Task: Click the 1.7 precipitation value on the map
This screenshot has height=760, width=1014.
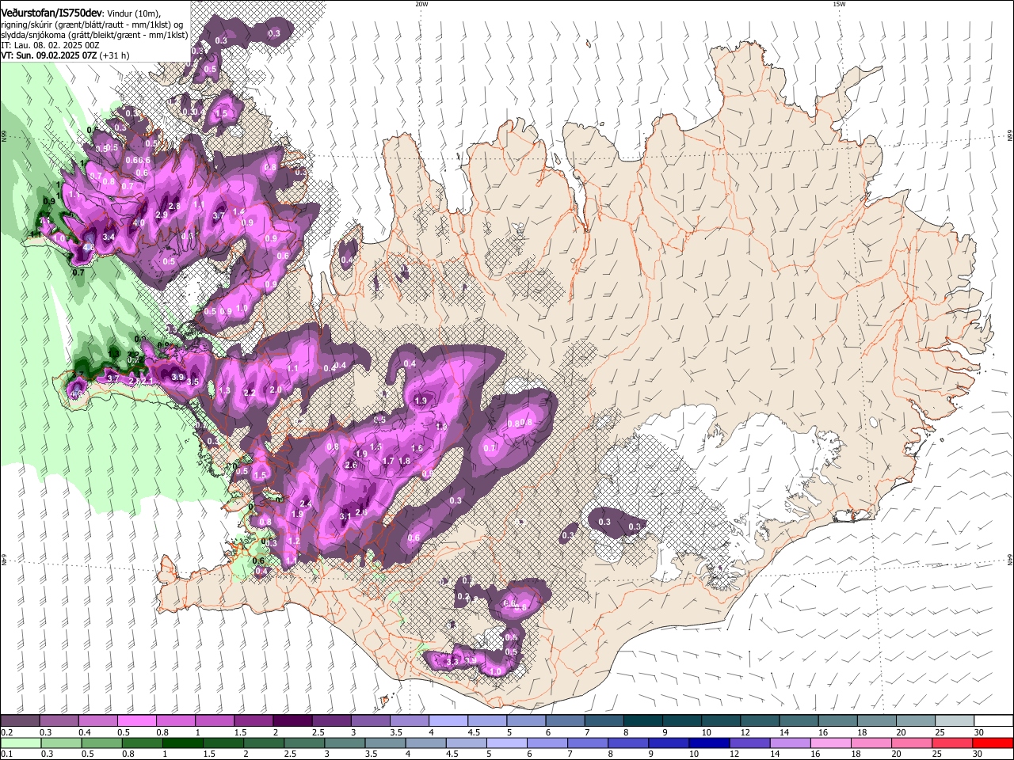Action: coord(388,461)
